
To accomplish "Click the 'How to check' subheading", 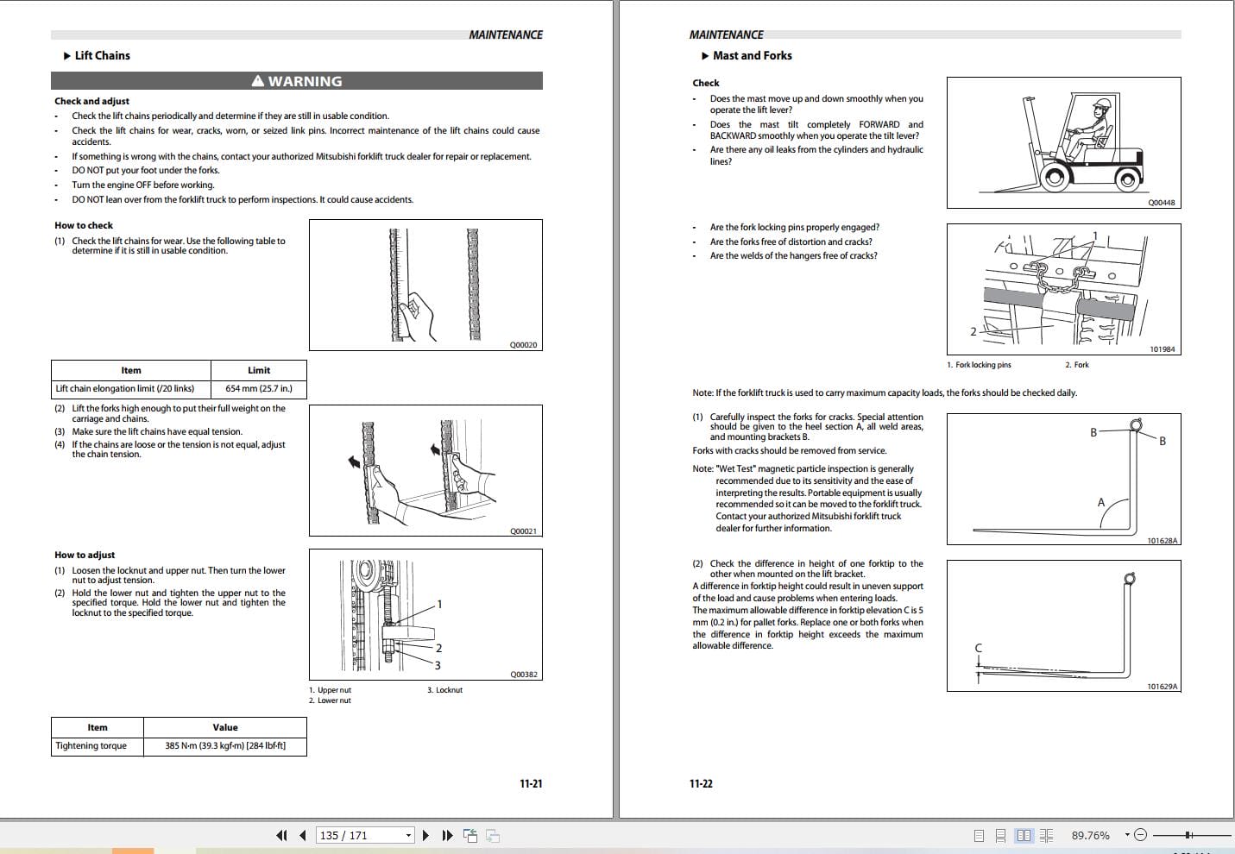I will 84,225.
